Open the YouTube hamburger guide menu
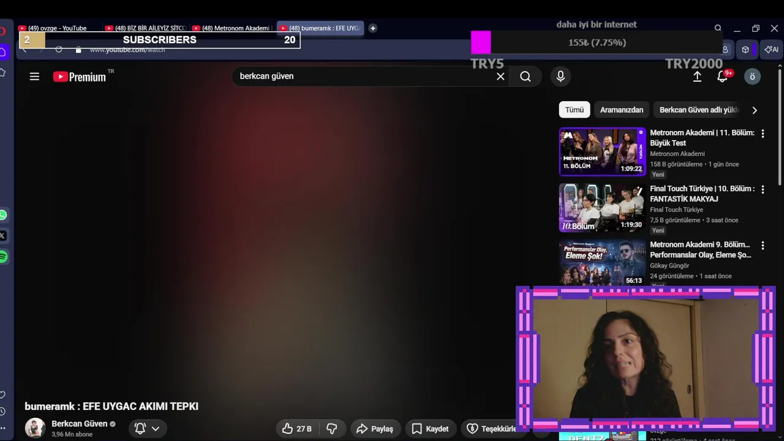Image resolution: width=784 pixels, height=441 pixels. point(34,77)
